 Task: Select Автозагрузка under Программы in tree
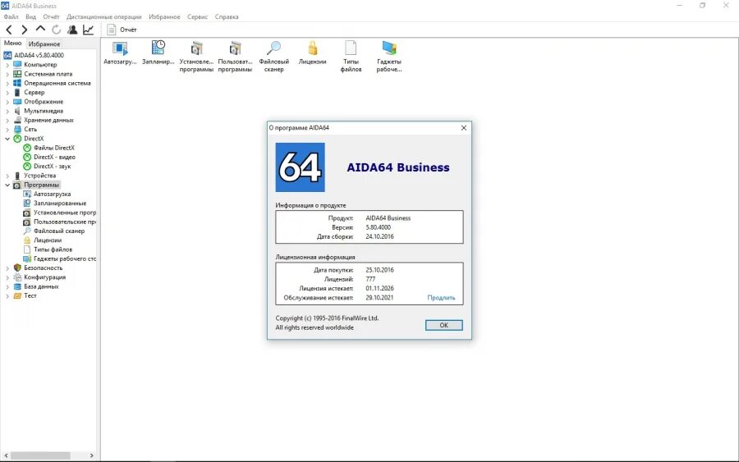coord(52,194)
